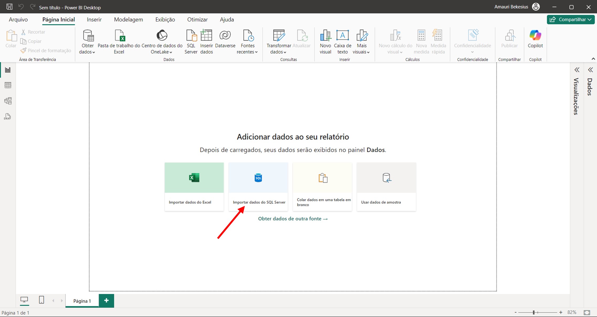Click the fit to page icon
The width and height of the screenshot is (597, 317).
tap(587, 313)
